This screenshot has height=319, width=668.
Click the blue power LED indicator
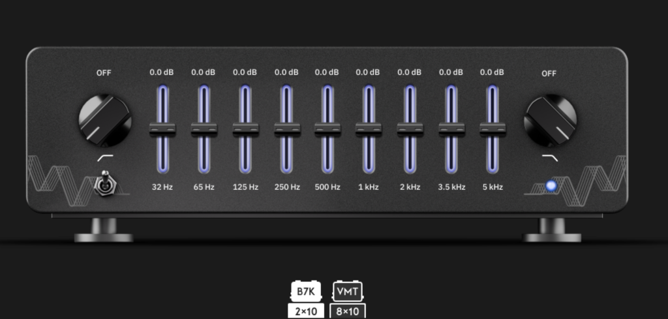[x=552, y=186]
